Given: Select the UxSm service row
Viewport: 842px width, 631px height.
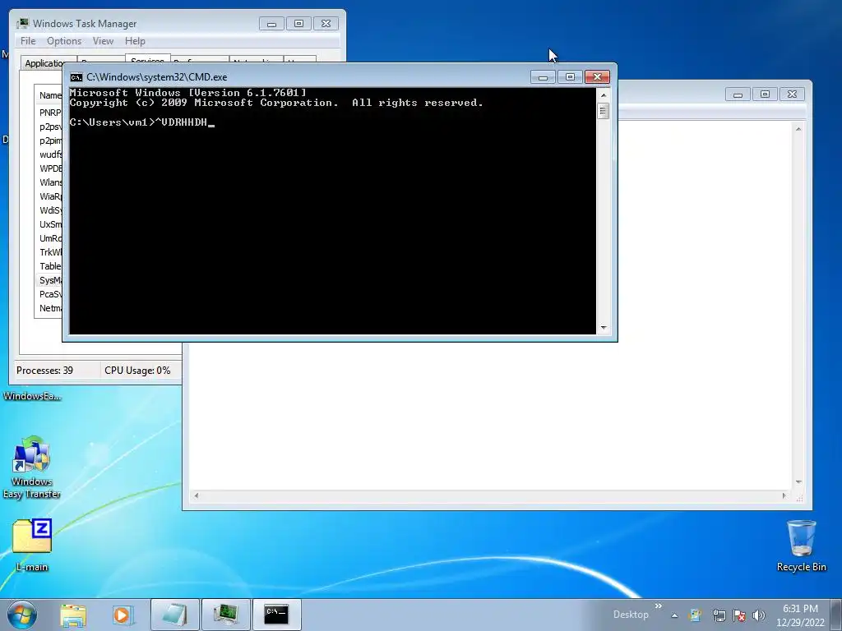Looking at the screenshot, I should tap(49, 224).
